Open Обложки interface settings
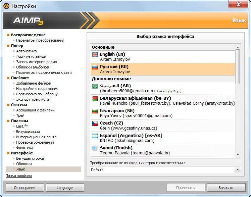Viewport: 251px width, 197px height. coord(24,164)
